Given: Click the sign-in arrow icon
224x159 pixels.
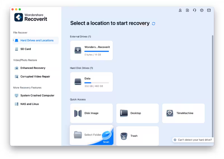Looking at the screenshot, I should [x=187, y=10].
